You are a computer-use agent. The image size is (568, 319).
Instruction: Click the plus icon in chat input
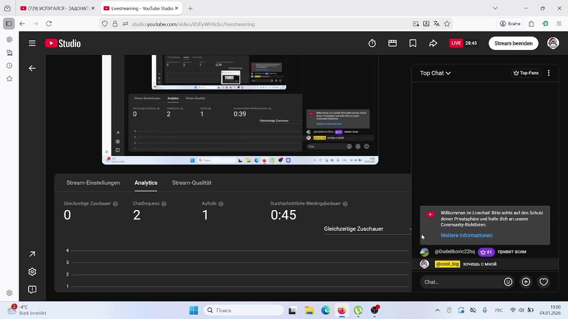click(x=526, y=282)
